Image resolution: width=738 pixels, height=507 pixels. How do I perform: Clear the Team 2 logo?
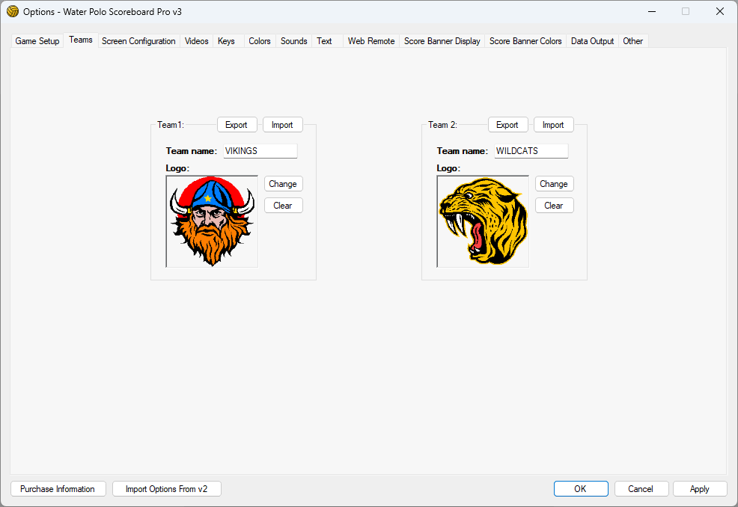[554, 206]
